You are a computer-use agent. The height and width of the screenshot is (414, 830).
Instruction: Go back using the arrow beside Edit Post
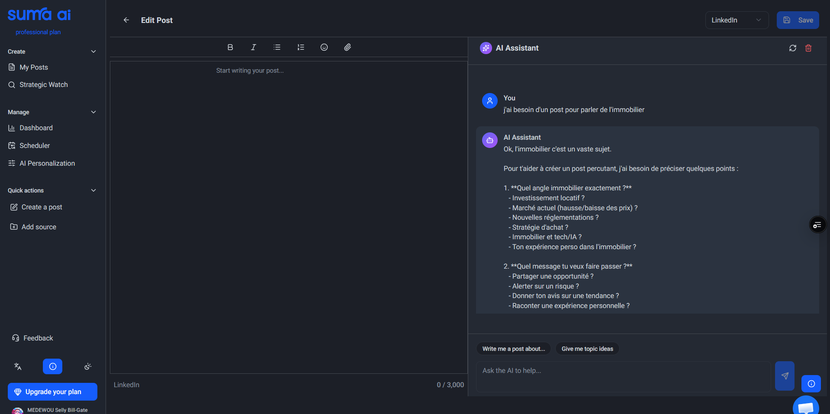pyautogui.click(x=126, y=20)
